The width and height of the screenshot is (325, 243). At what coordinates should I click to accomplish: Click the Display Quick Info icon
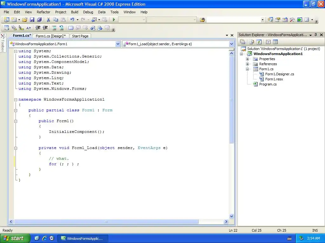coord(21,28)
